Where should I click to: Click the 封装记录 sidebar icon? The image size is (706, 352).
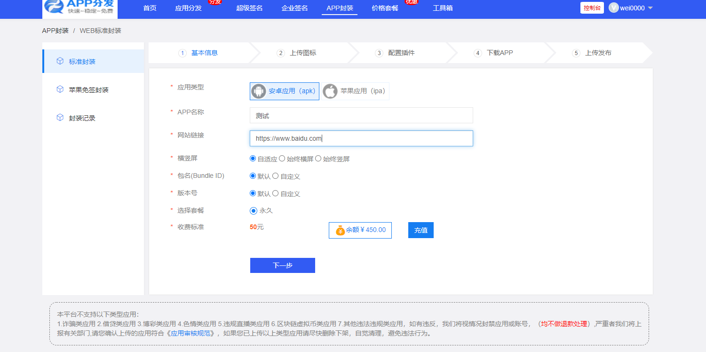60,118
